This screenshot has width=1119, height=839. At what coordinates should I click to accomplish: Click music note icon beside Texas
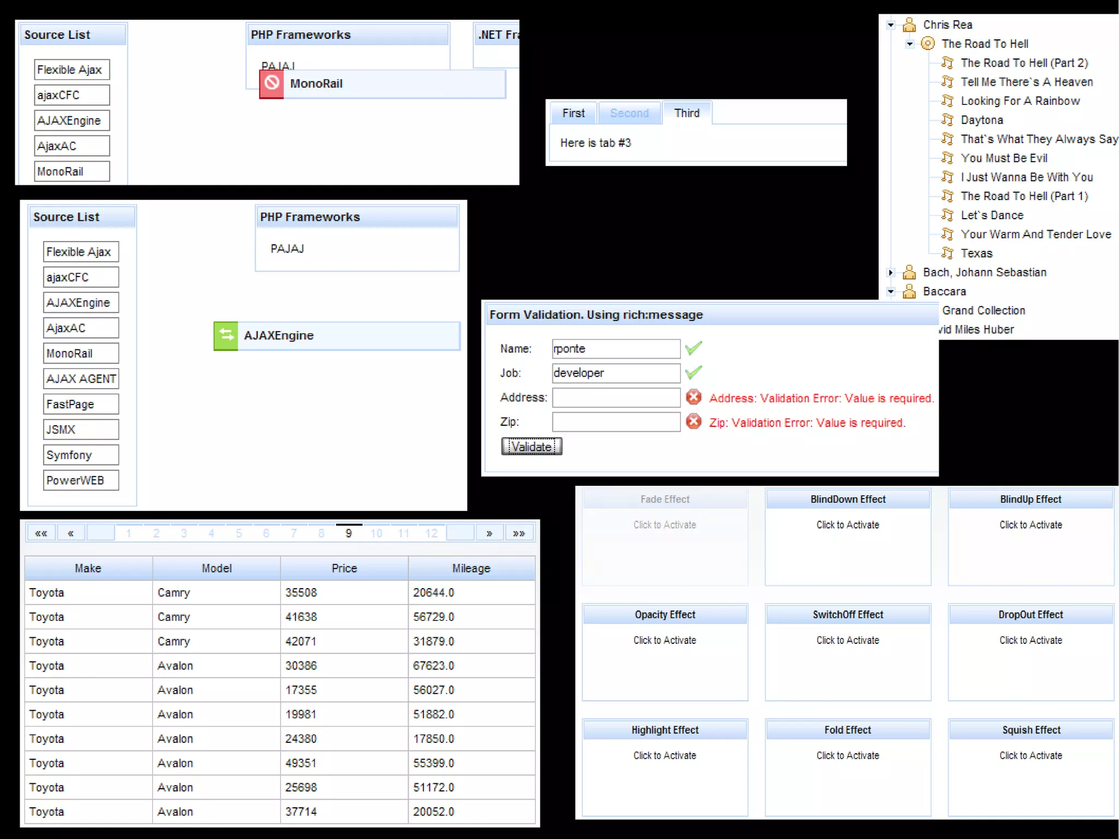[x=947, y=253]
